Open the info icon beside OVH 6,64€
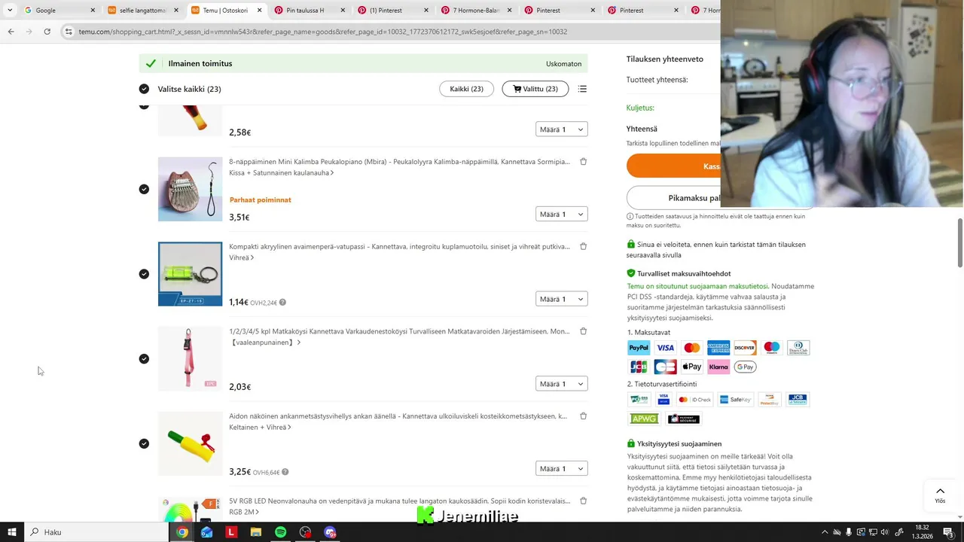 point(285,472)
